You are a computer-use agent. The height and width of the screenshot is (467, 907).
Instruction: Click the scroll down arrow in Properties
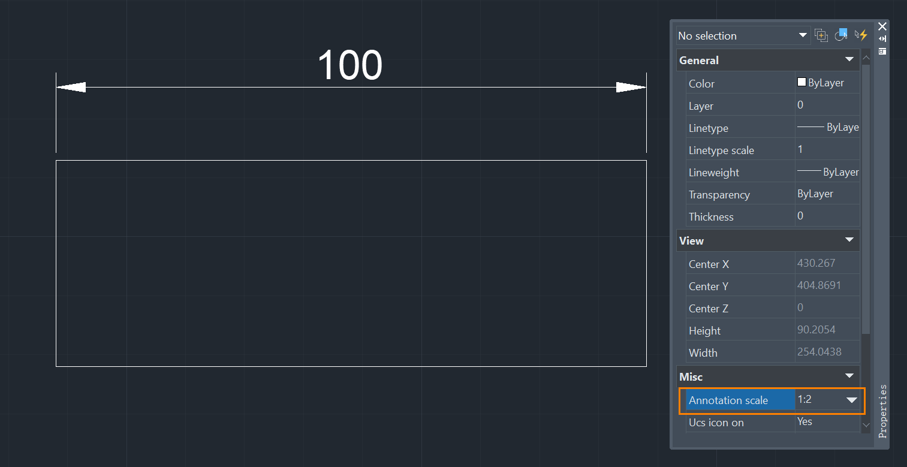[866, 425]
